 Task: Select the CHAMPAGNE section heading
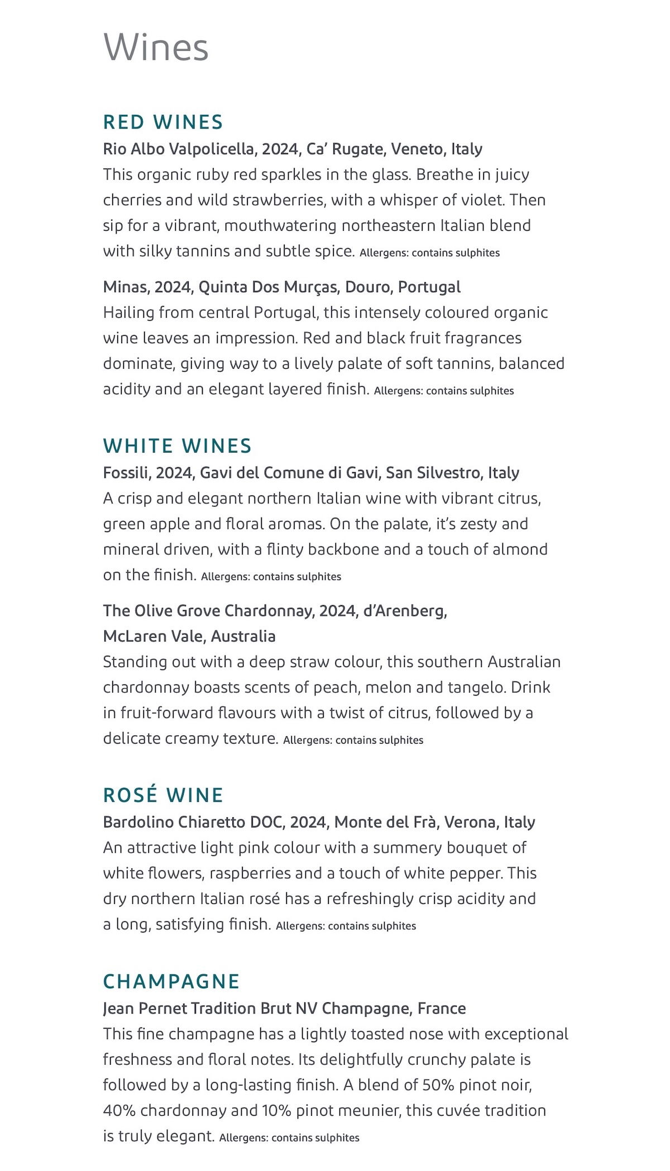[171, 981]
